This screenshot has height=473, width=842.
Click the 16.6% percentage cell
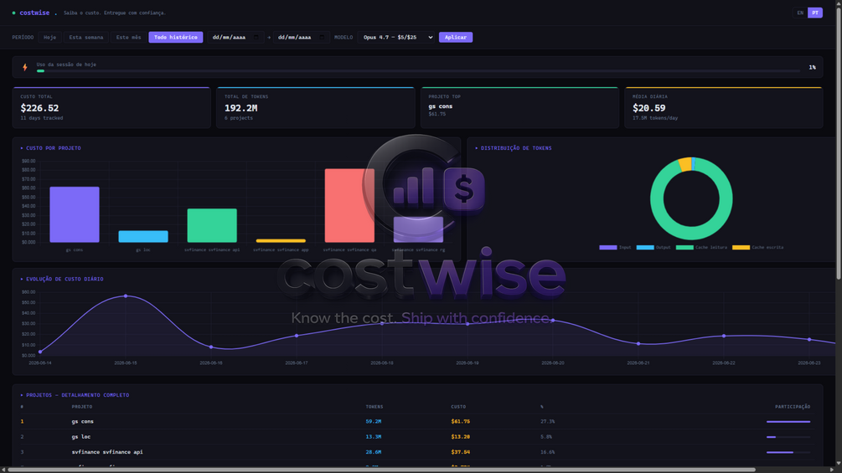[547, 452]
